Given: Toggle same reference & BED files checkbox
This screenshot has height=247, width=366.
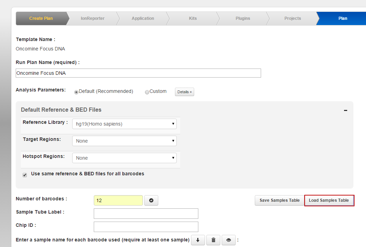Looking at the screenshot, I should point(25,175).
